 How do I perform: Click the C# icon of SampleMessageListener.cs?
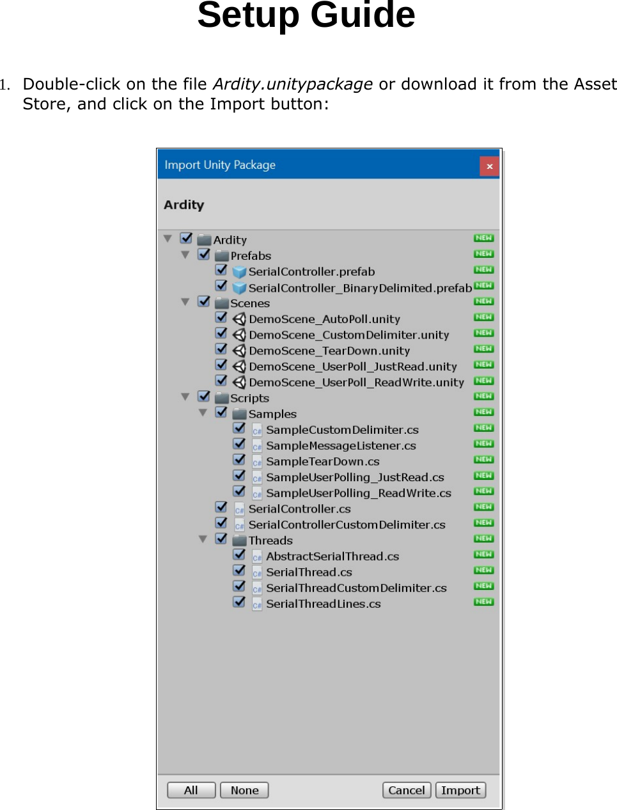[x=257, y=446]
